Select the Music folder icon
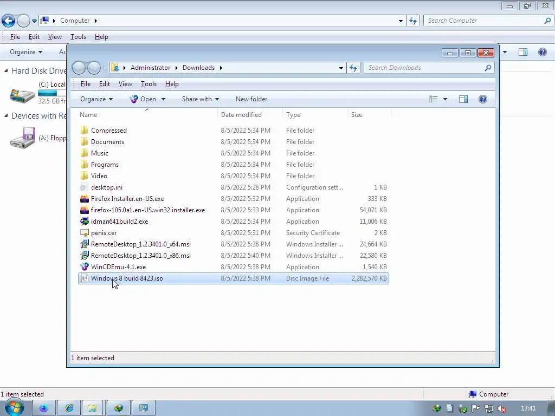Viewport: 555px width, 416px height. 84,153
